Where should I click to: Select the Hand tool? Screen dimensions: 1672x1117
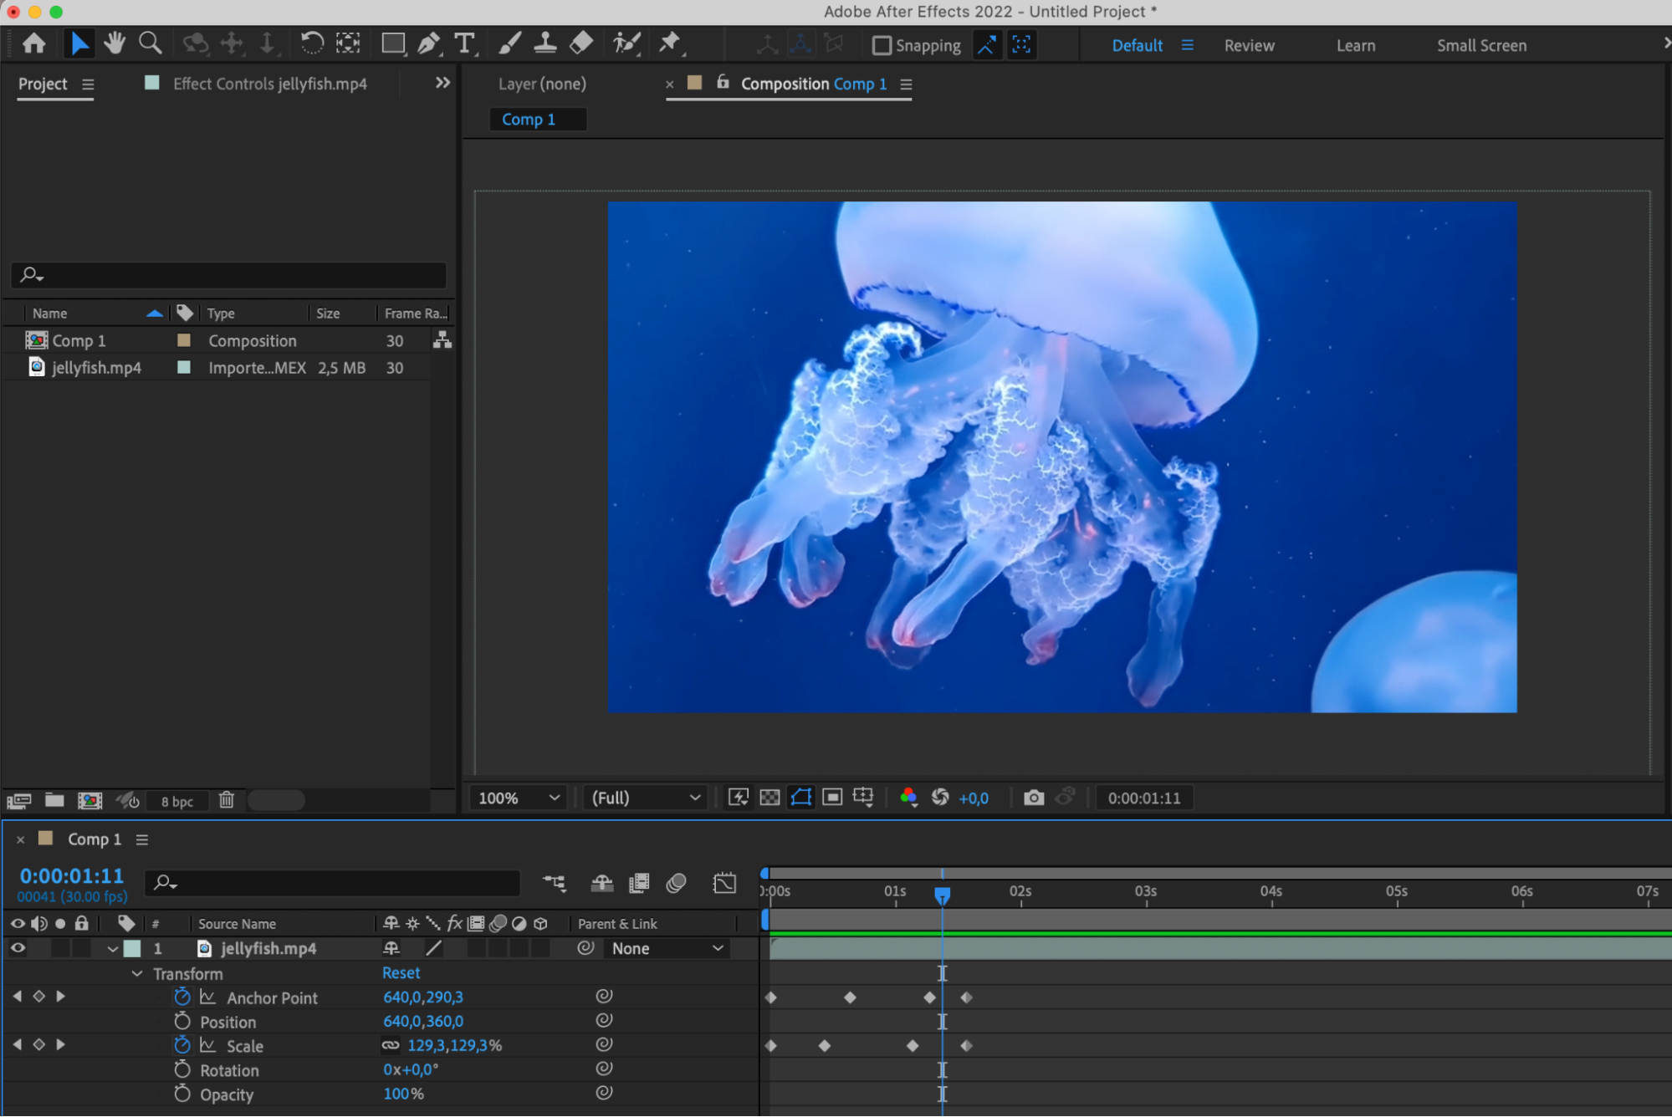115,43
